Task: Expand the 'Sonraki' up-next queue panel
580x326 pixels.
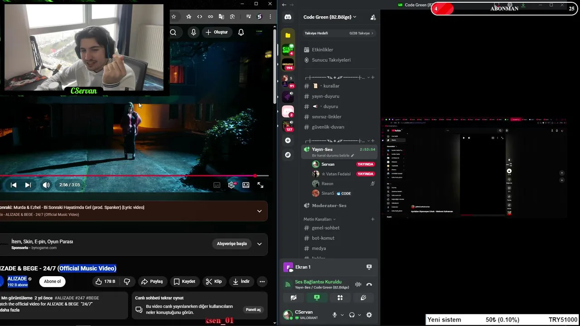Action: pyautogui.click(x=259, y=211)
